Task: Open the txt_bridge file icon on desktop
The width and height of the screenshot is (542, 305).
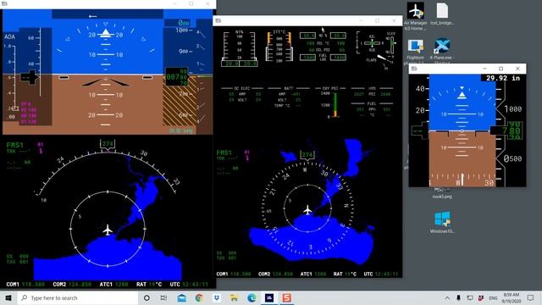Action: (x=442, y=14)
